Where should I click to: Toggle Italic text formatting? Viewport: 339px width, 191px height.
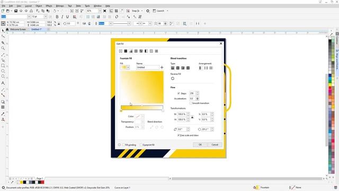pos(63,16)
